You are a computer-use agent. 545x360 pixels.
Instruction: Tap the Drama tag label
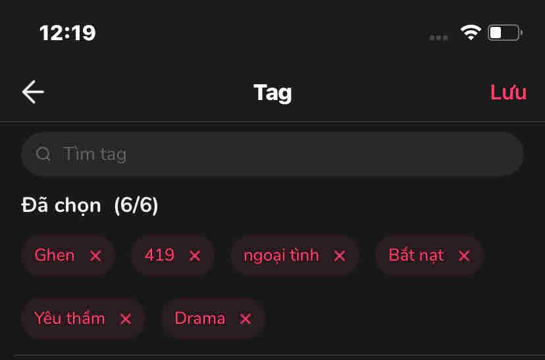(x=200, y=319)
